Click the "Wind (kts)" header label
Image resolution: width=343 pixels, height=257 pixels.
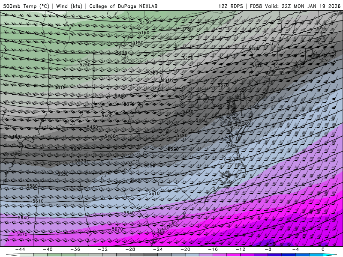pos(69,6)
